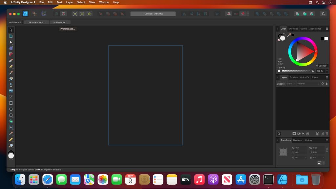Choose the Crop tool in the toolbar

(x=11, y=97)
